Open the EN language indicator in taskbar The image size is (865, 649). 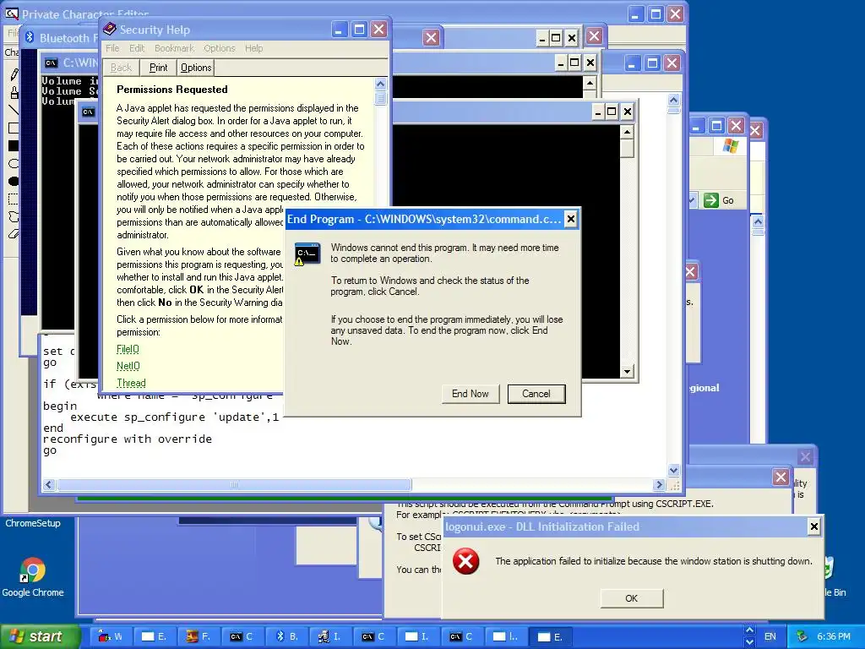pos(770,636)
